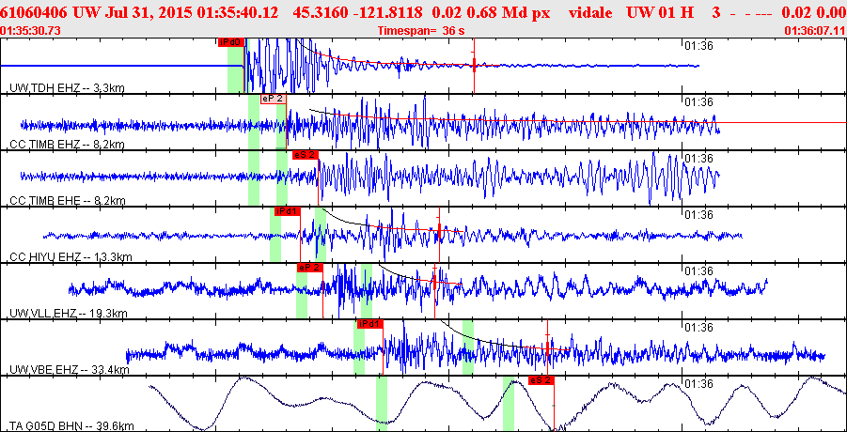Click the coda end marker on VLL trace
Image resolution: width=847 pixels, height=432 pixels.
tap(434, 281)
